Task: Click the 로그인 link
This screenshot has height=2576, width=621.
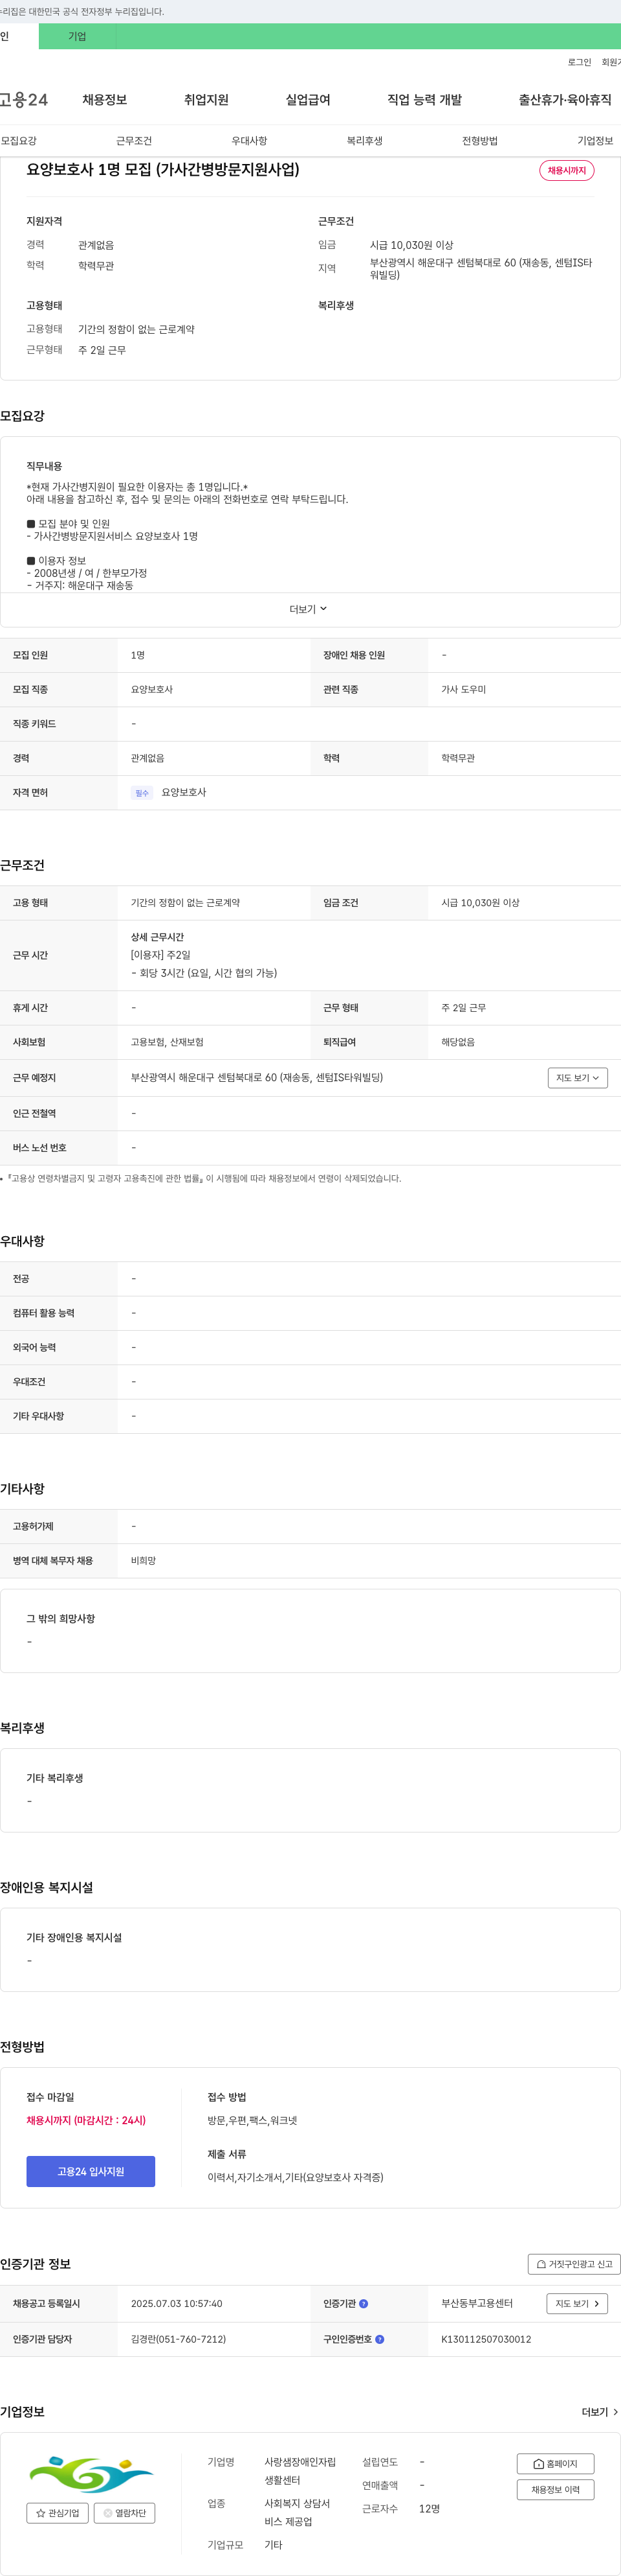Action: point(579,62)
